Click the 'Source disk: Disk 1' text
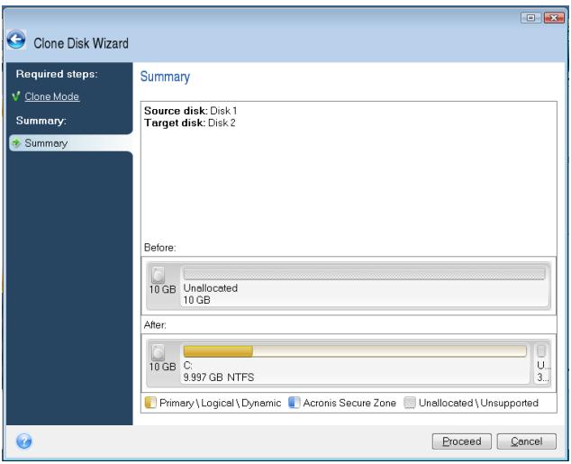The width and height of the screenshot is (571, 464). [x=190, y=110]
